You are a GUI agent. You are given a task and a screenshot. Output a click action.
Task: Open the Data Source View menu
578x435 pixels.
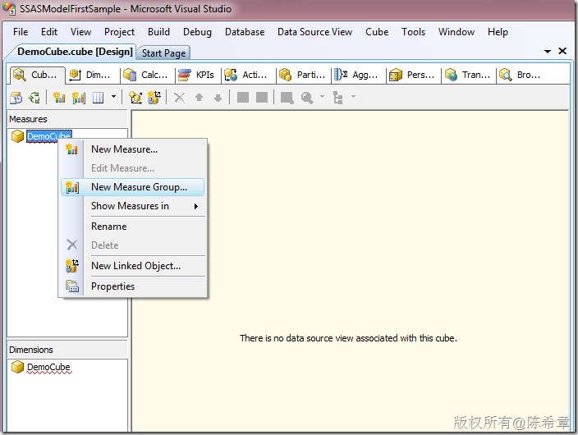(314, 32)
